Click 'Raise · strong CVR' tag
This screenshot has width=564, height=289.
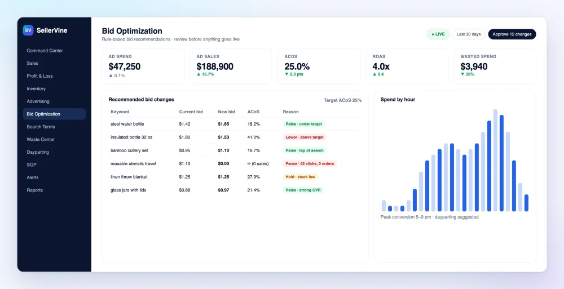coord(303,190)
